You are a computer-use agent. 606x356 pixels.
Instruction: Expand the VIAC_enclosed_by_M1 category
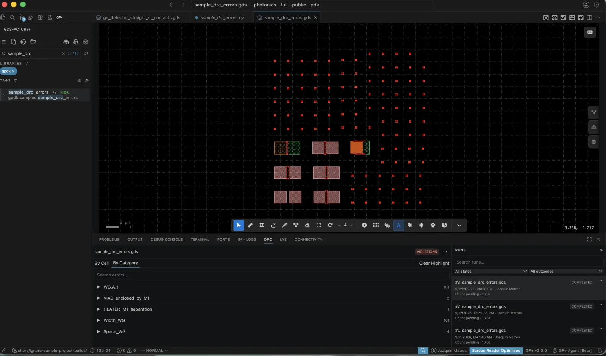pos(98,298)
